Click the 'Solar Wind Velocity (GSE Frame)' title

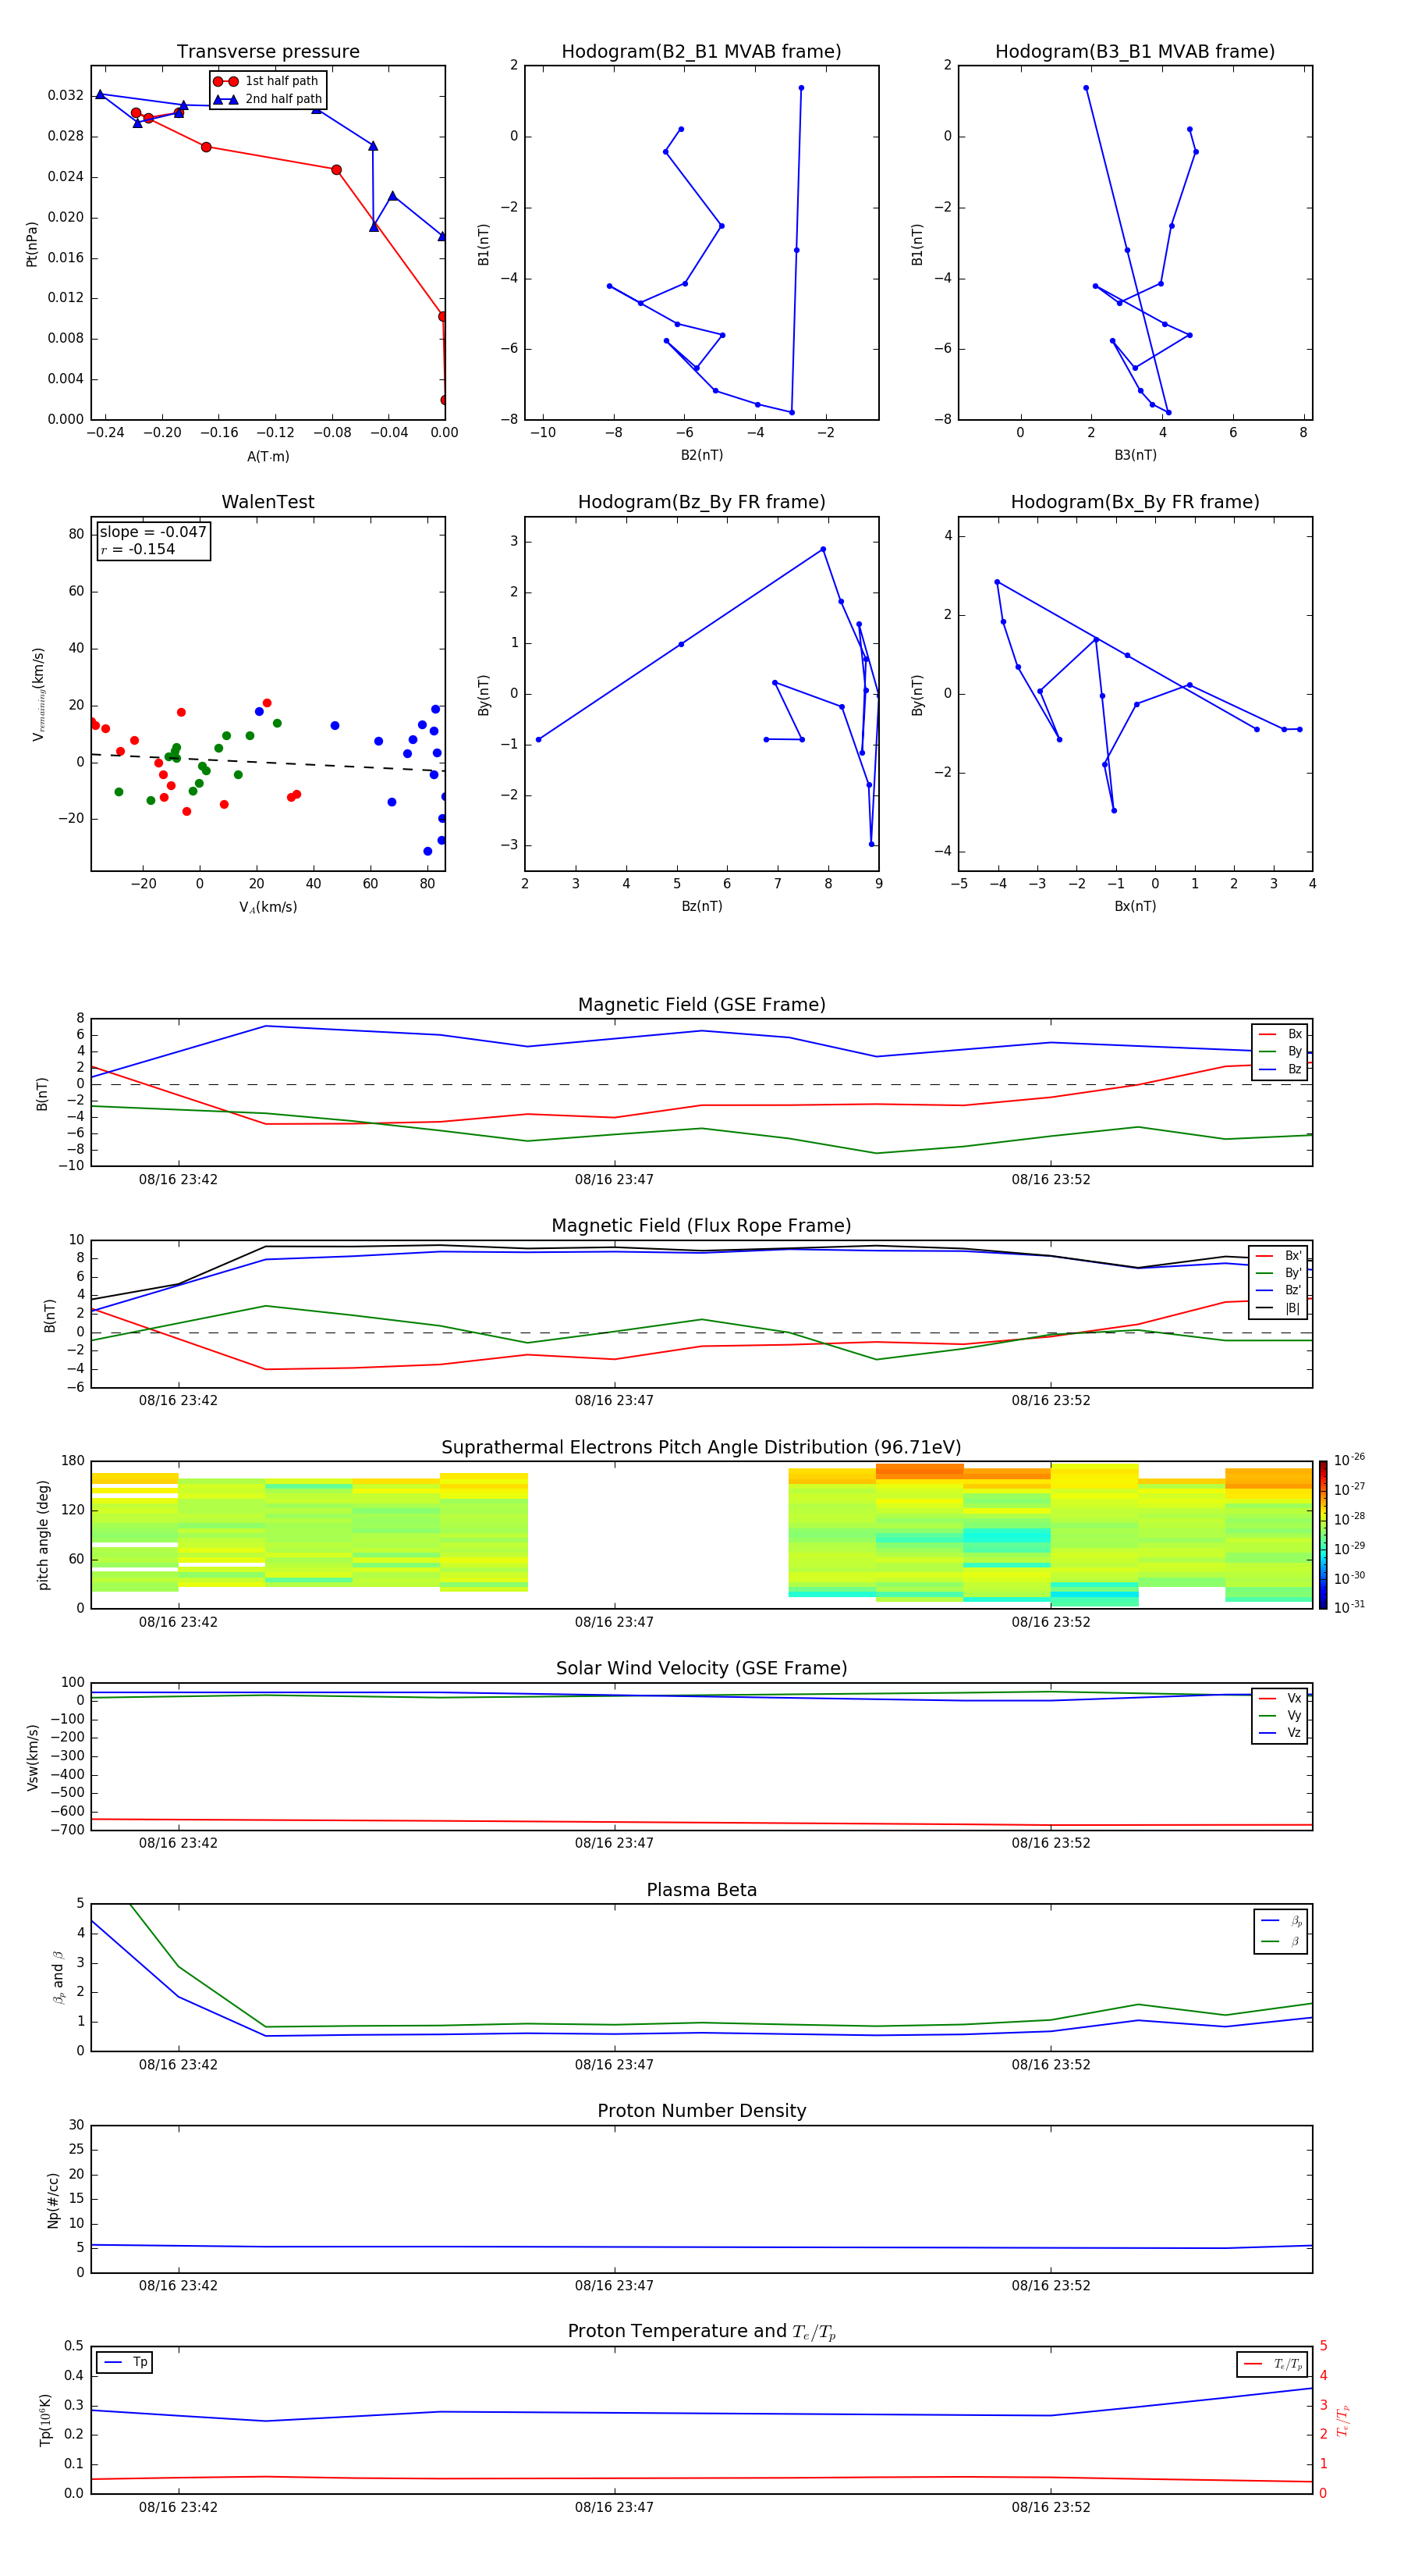pyautogui.click(x=701, y=1668)
